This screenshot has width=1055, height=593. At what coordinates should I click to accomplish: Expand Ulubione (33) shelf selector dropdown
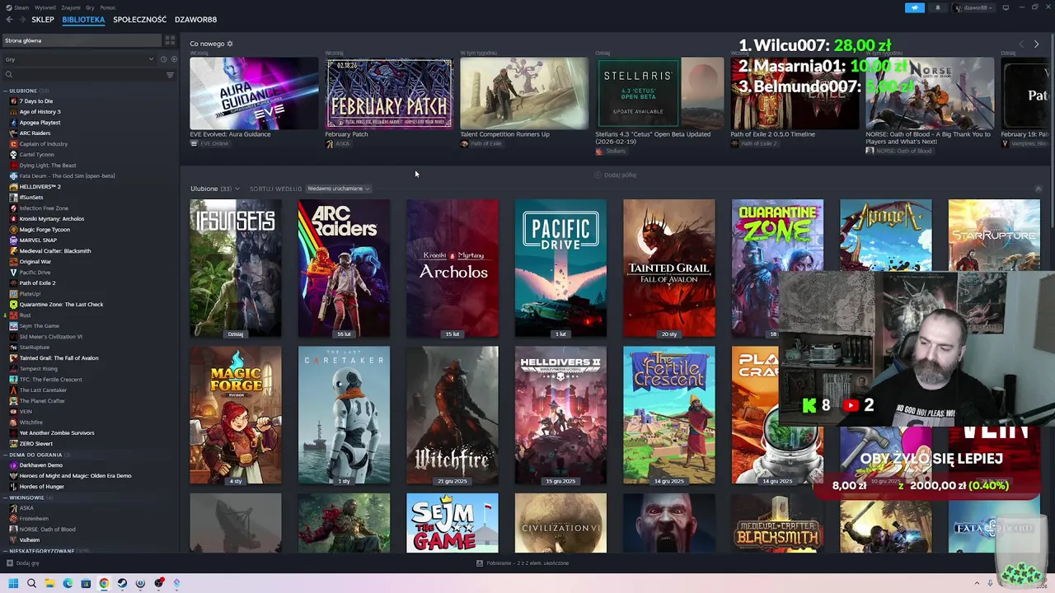pyautogui.click(x=215, y=189)
